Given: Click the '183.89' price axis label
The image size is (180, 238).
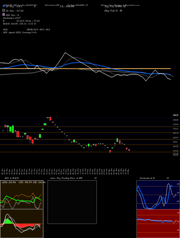Looking at the screenshot, I should point(176,124).
